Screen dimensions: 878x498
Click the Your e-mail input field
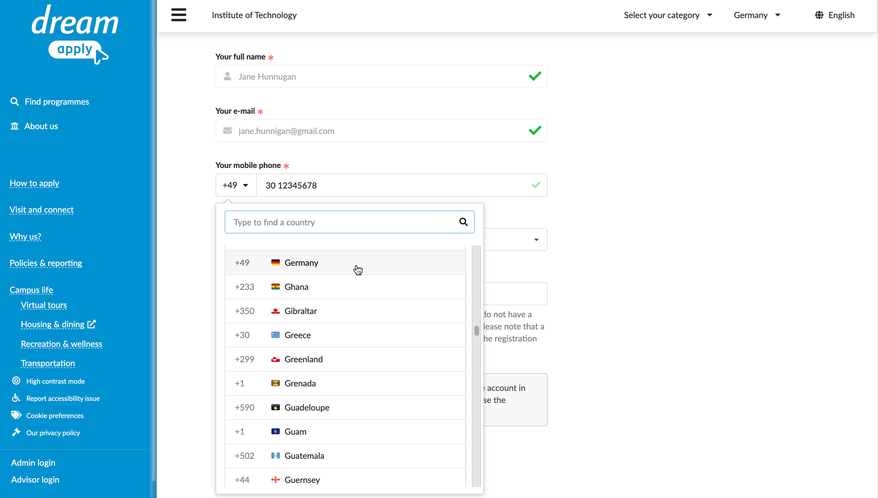click(381, 131)
